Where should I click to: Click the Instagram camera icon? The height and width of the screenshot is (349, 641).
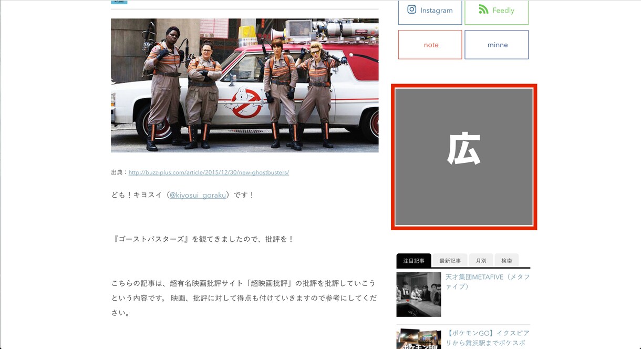coord(412,9)
